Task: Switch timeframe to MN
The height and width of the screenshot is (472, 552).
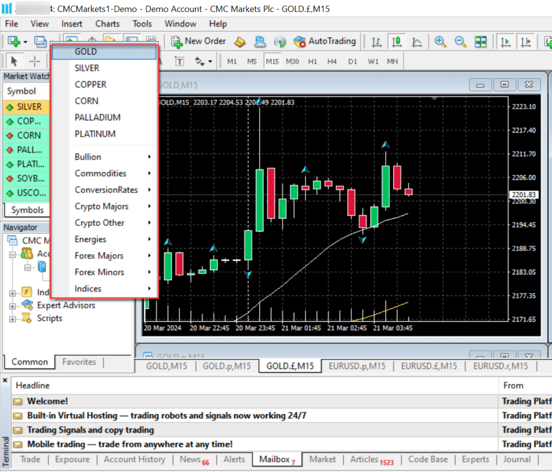Action: point(392,61)
